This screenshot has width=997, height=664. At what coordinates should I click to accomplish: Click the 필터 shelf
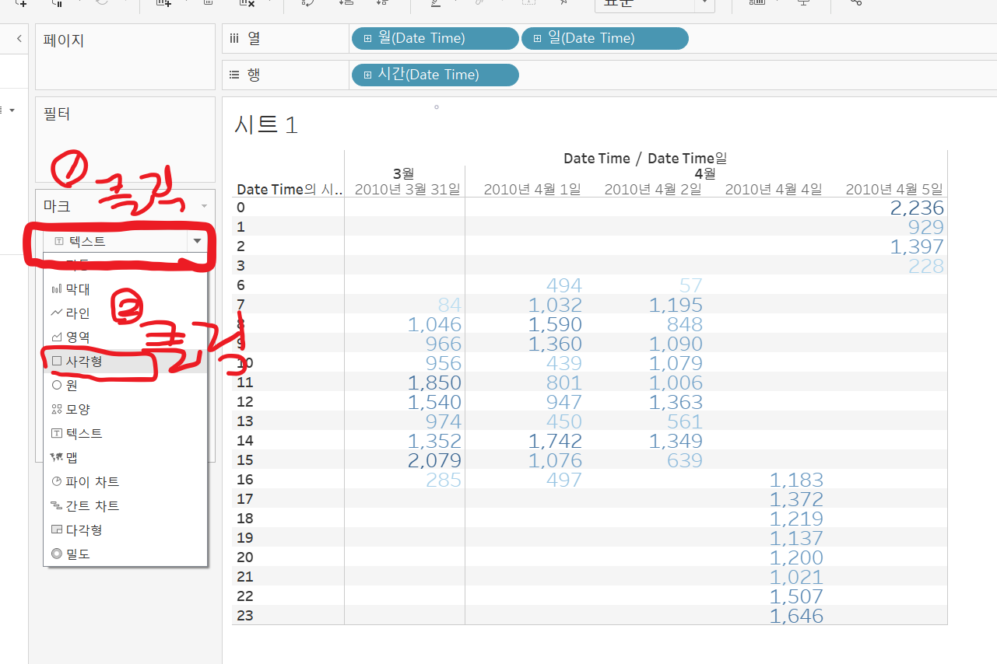coord(125,140)
